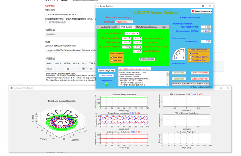Click 'Information Subject to Change' button
The height and width of the screenshot is (156, 241).
click(x=191, y=84)
